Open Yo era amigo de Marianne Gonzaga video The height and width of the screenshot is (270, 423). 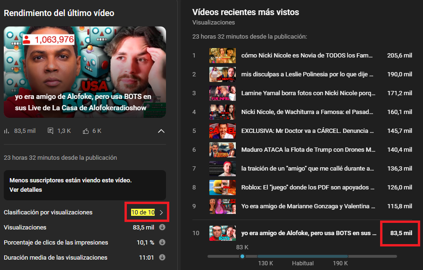pos(308,206)
